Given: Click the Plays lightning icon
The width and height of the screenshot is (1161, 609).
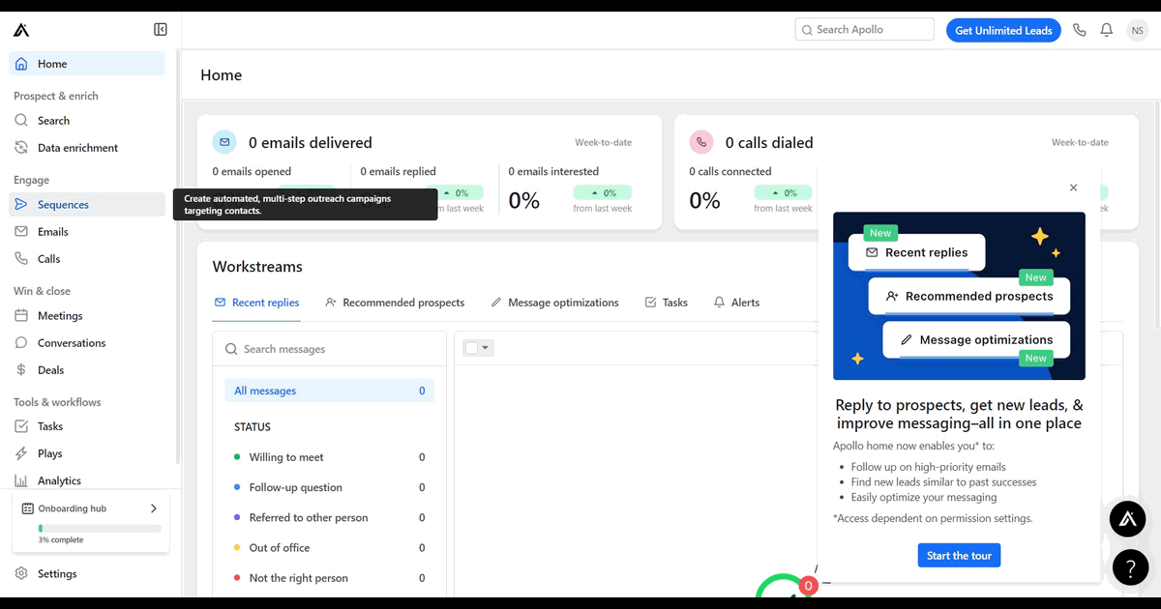Looking at the screenshot, I should tap(21, 453).
